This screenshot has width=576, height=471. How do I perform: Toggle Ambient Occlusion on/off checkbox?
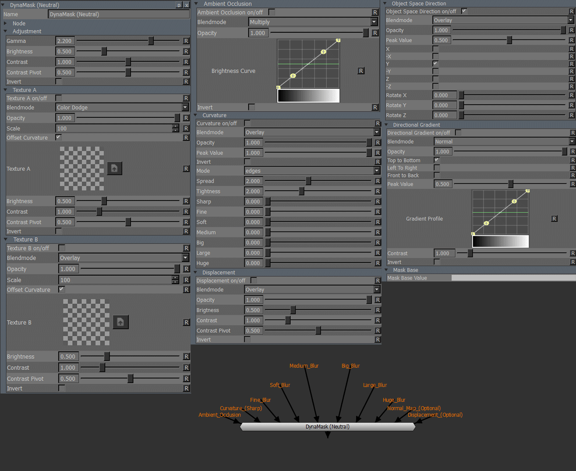pos(272,12)
